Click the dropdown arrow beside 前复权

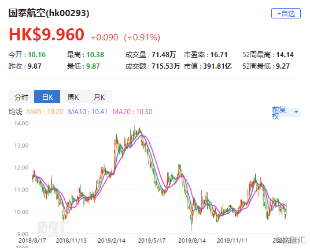pyautogui.click(x=296, y=112)
